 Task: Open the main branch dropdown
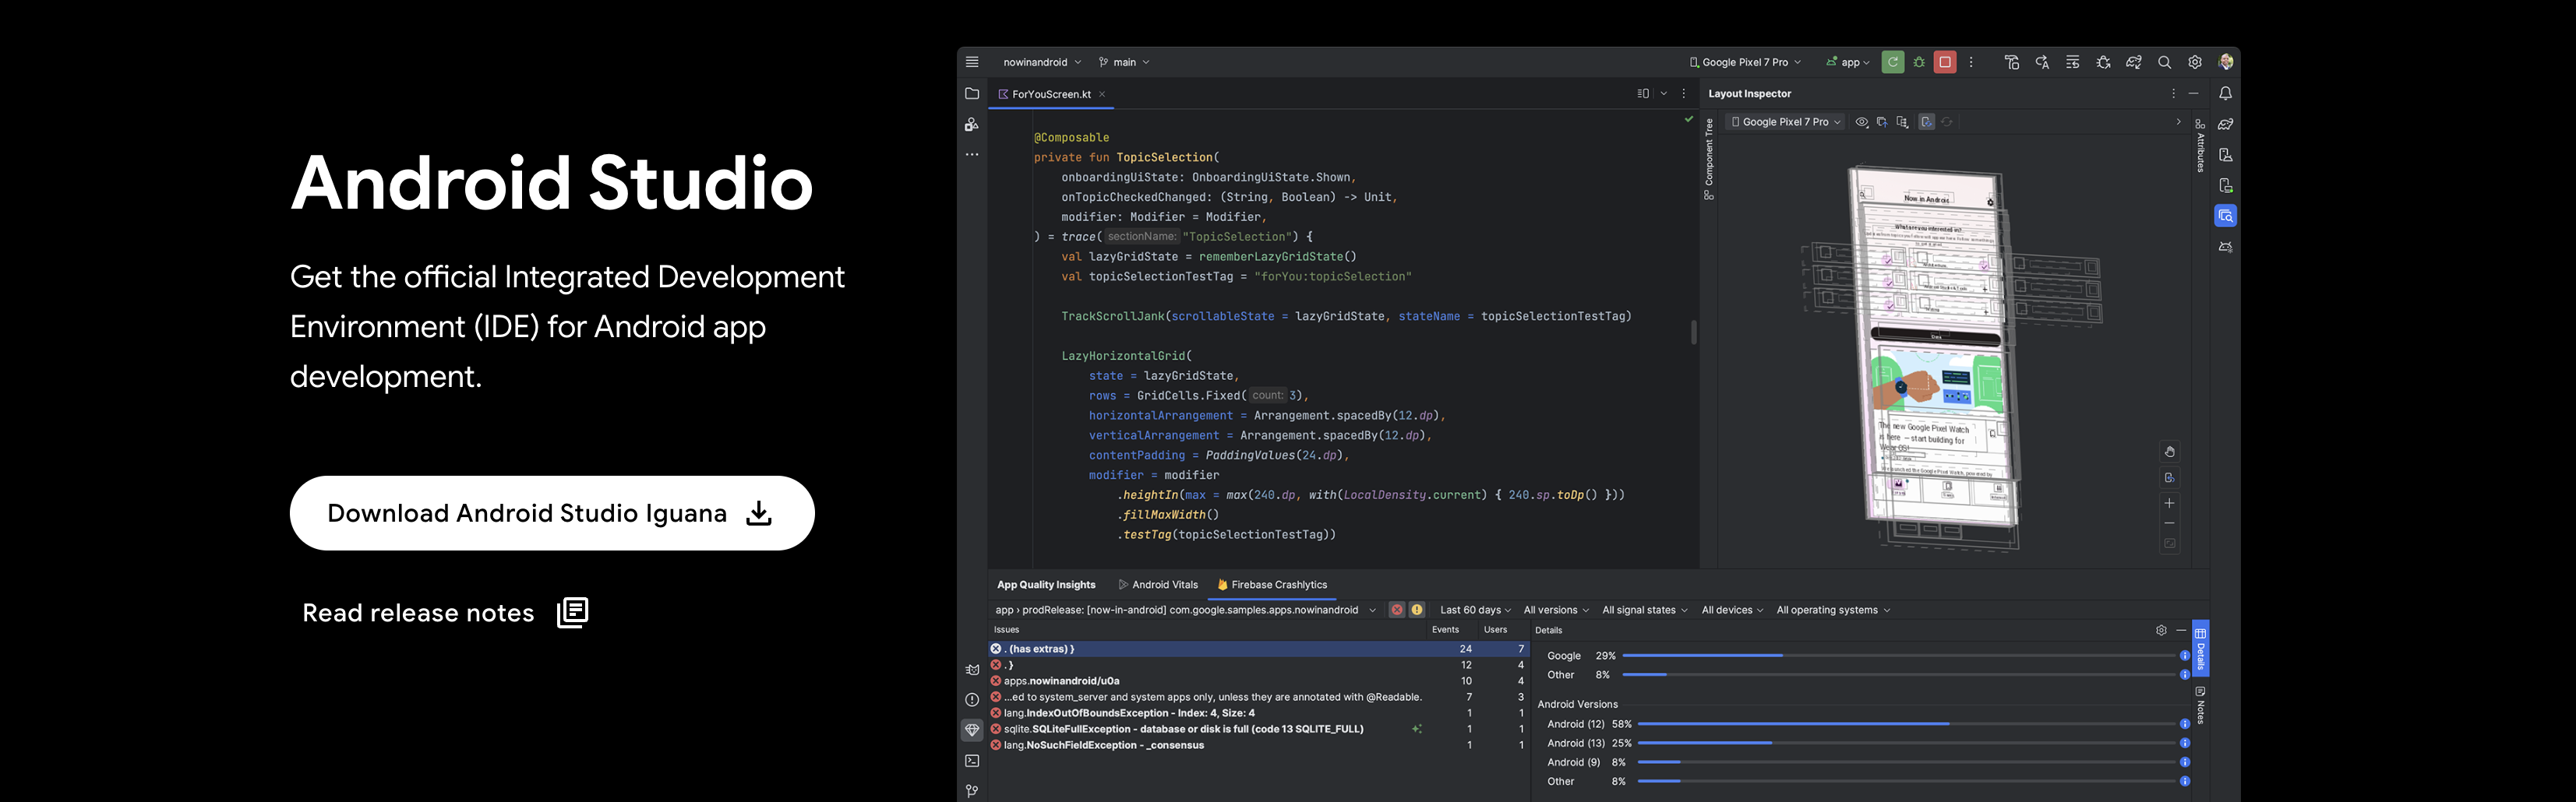[x=1124, y=62]
